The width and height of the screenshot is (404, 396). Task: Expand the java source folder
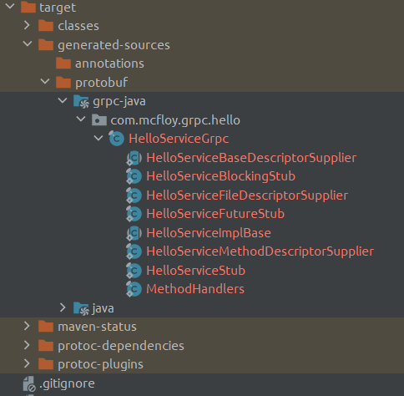[x=63, y=307]
